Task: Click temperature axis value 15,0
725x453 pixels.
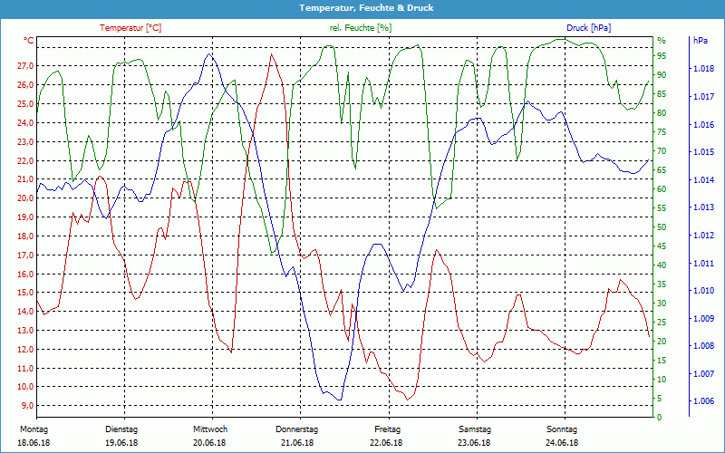Action: point(25,293)
